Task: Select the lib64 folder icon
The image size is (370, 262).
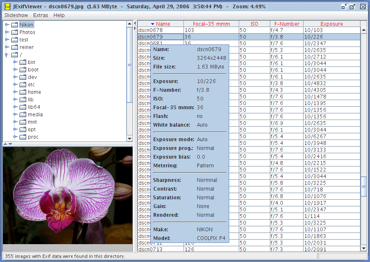Action: [x=23, y=107]
